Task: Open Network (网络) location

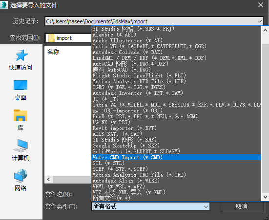Action: (x=21, y=180)
